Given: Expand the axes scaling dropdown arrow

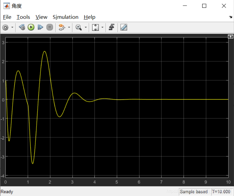Looking at the screenshot, I should [x=102, y=27].
